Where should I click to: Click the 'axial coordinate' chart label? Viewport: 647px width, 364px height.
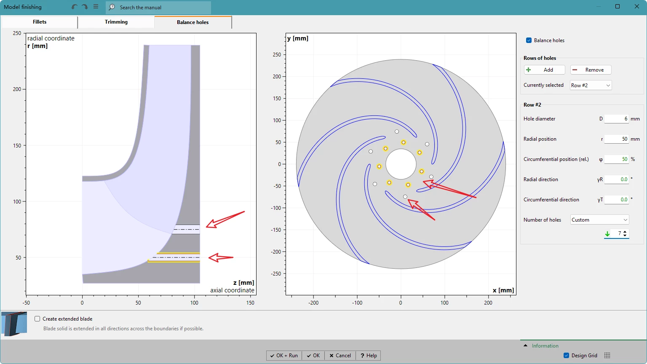(x=233, y=290)
